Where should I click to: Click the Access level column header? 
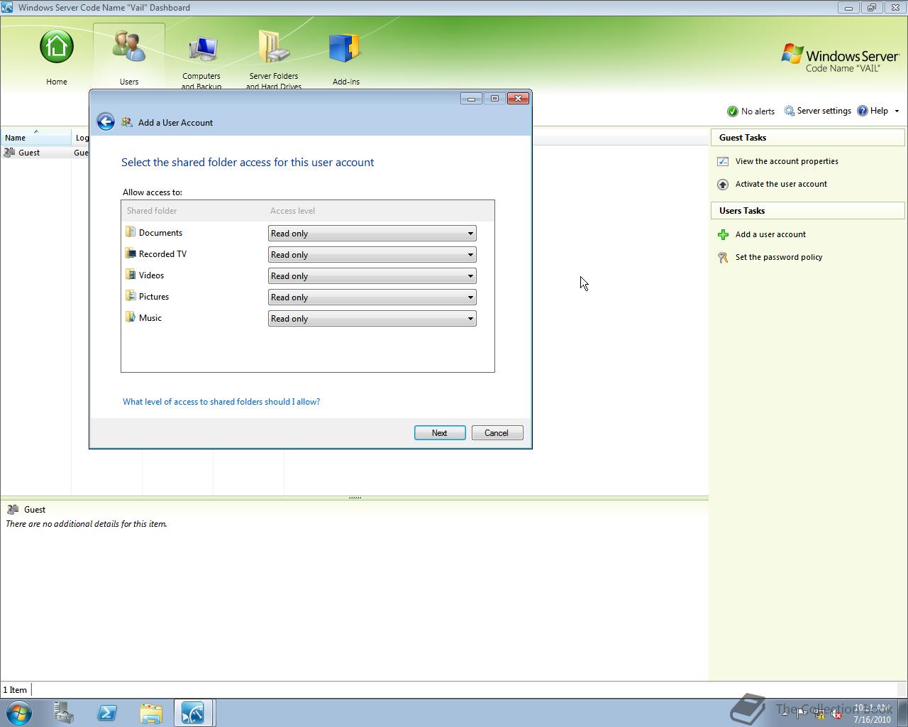coord(292,211)
